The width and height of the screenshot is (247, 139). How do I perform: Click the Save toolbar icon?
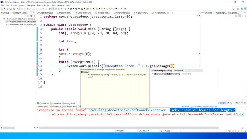pyautogui.click(x=7, y=9)
